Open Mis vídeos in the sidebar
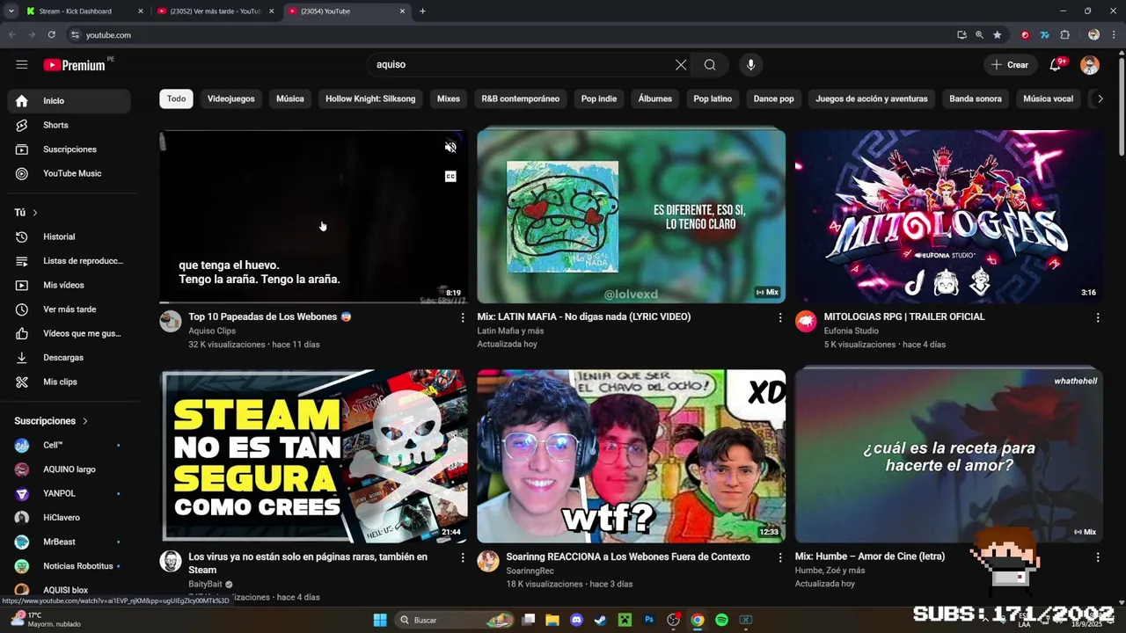This screenshot has width=1126, height=633. pos(69,285)
